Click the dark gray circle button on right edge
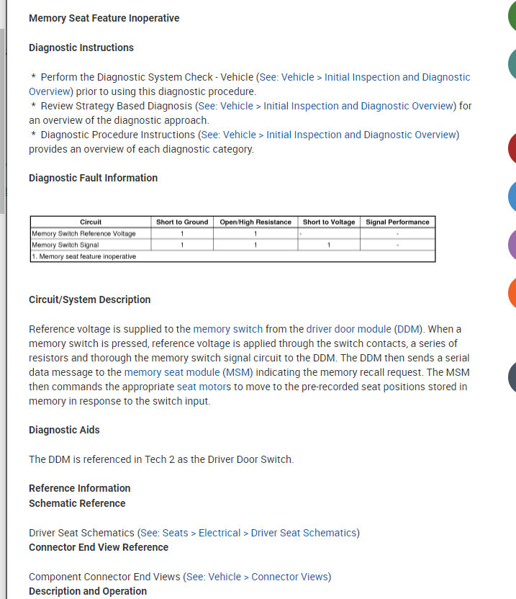Viewport: 516px width, 599px height. 512,377
